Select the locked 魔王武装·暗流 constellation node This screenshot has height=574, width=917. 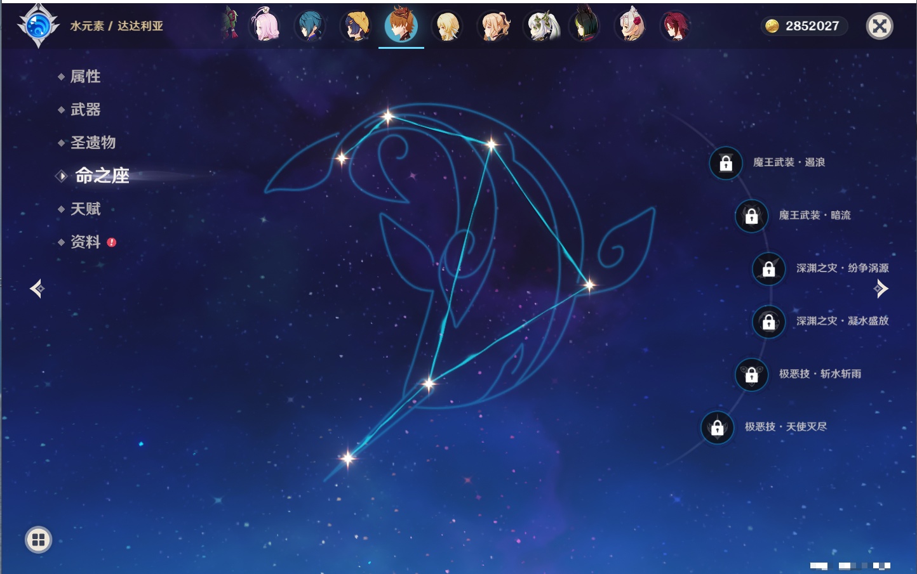(x=751, y=216)
